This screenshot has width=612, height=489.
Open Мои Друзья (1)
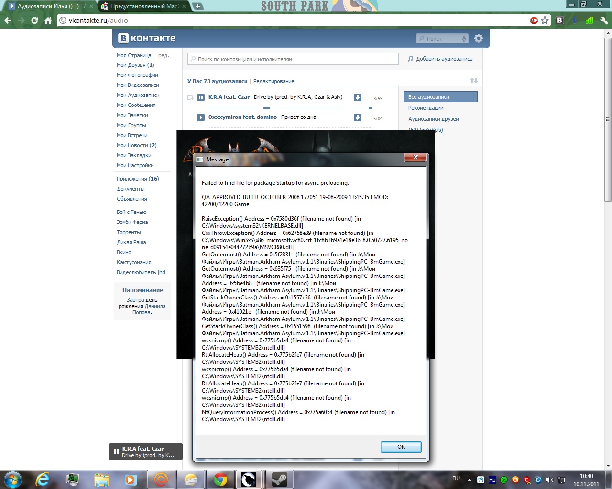135,65
